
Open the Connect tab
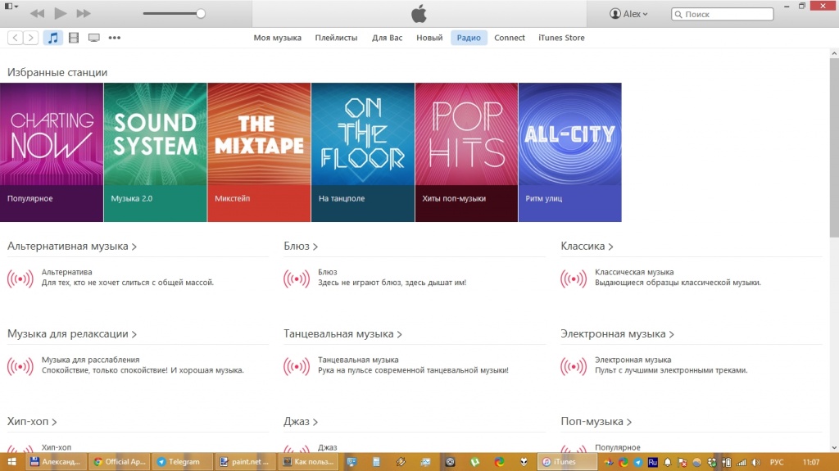pyautogui.click(x=510, y=38)
